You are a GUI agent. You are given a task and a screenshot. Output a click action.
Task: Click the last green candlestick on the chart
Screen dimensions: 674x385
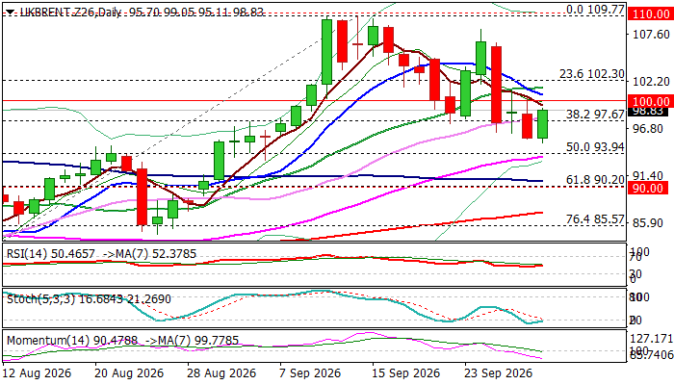(x=542, y=124)
